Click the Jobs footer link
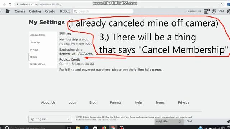The width and height of the screenshot is (230, 129). 73,102
